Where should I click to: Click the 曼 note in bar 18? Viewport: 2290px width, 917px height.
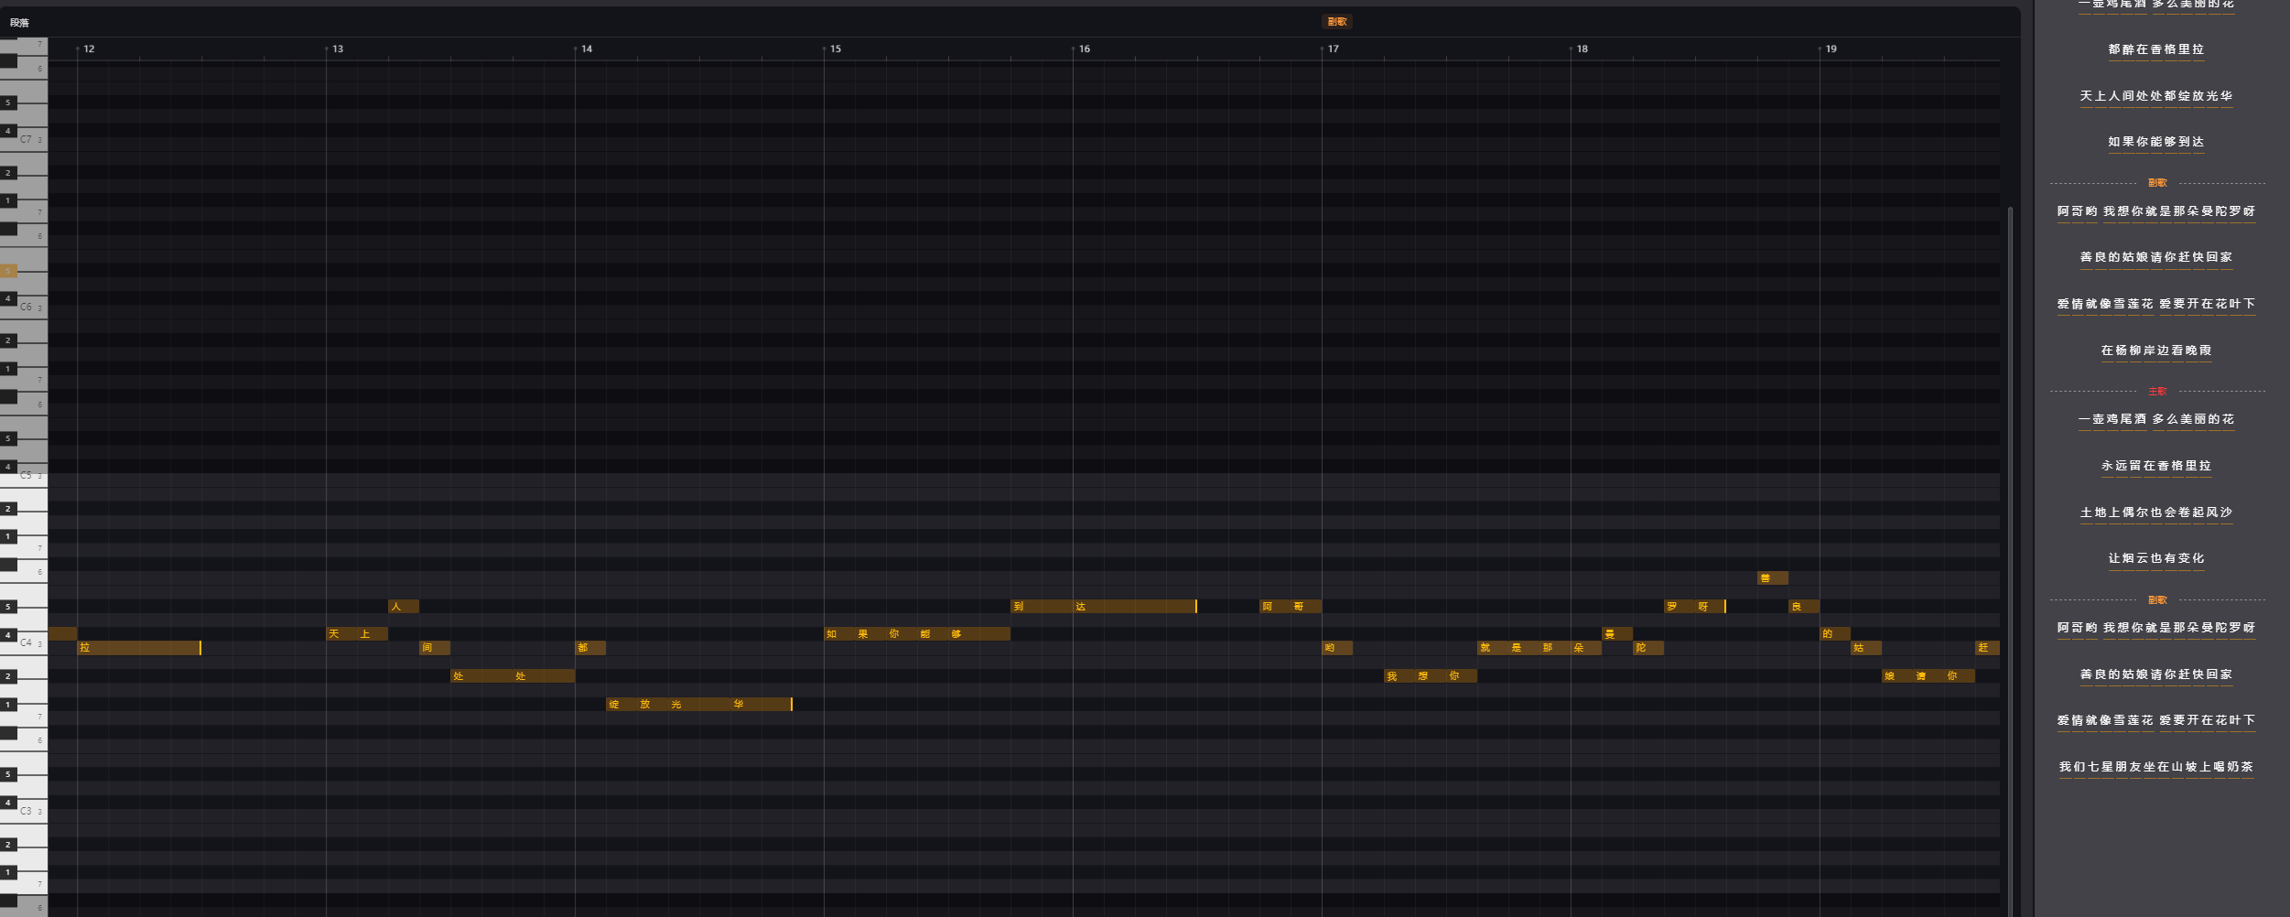[1615, 634]
